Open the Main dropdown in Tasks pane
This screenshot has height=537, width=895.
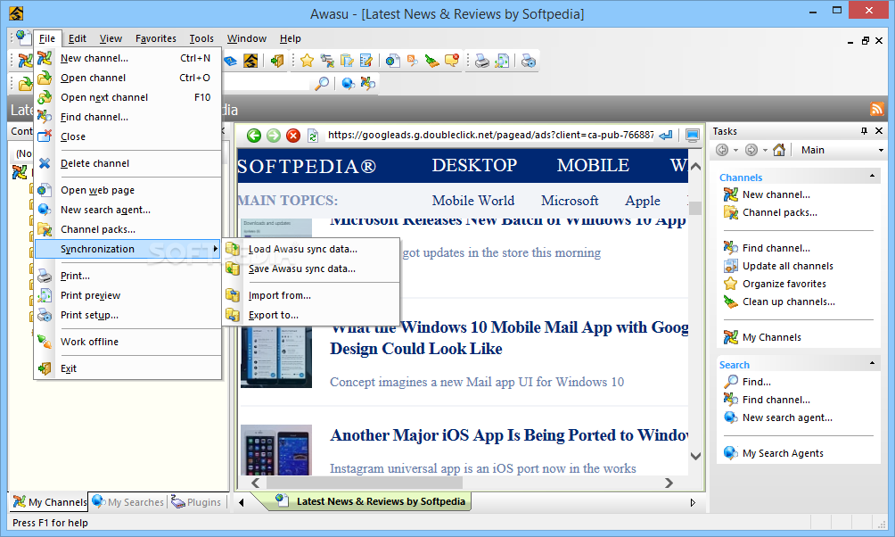click(881, 150)
